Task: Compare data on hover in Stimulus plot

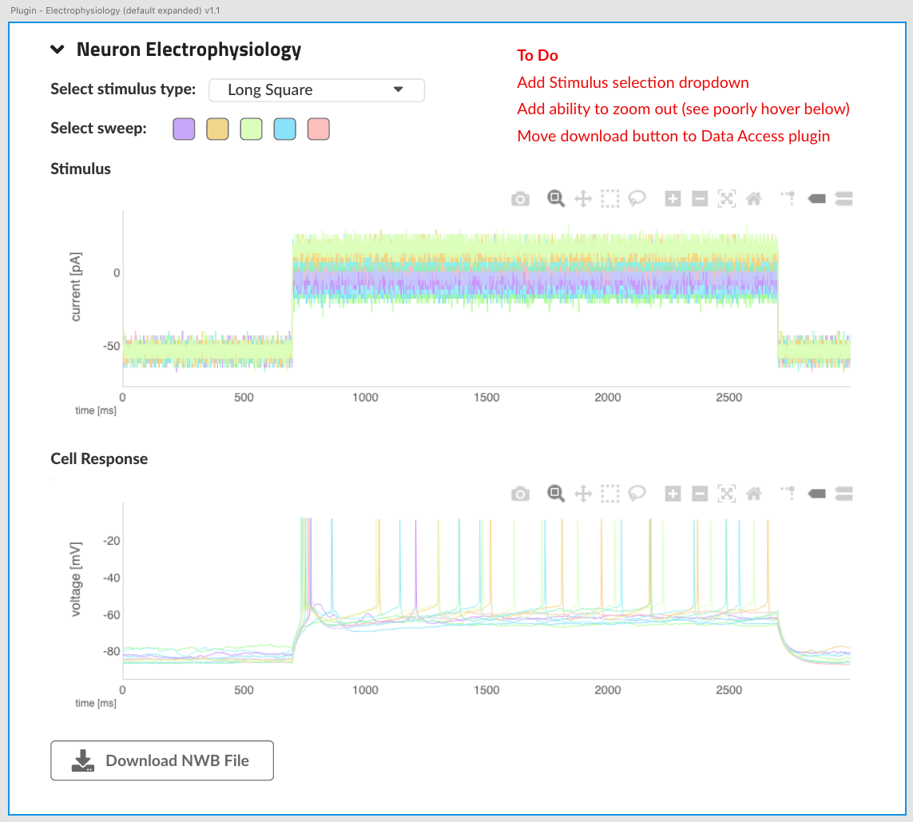Action: pyautogui.click(x=844, y=199)
